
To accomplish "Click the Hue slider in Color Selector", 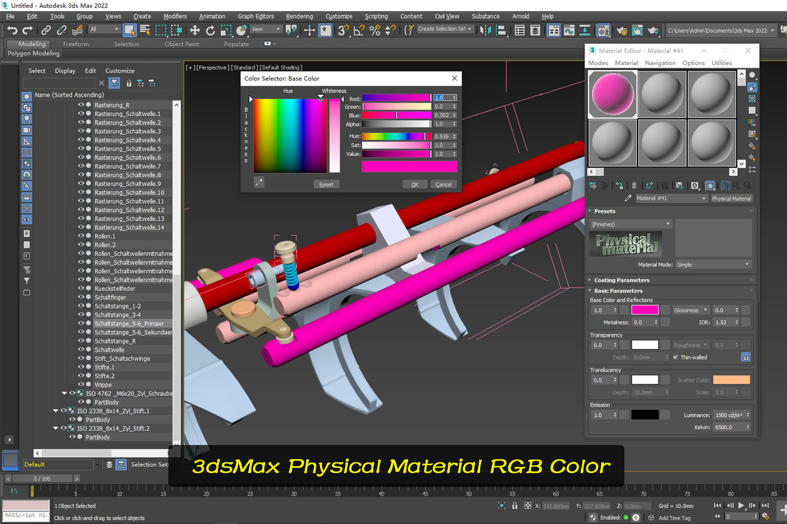I will click(x=397, y=136).
